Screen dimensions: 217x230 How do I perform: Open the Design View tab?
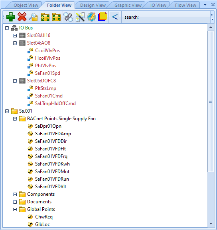(93, 5)
